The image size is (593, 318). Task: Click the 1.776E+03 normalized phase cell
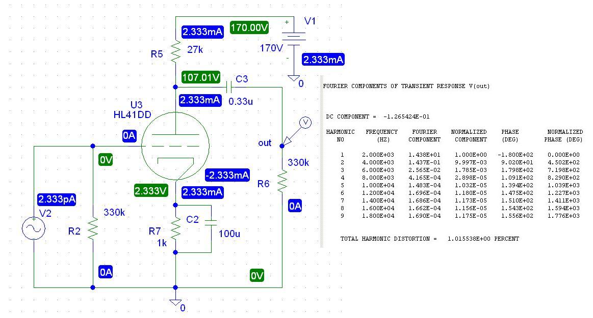(563, 216)
